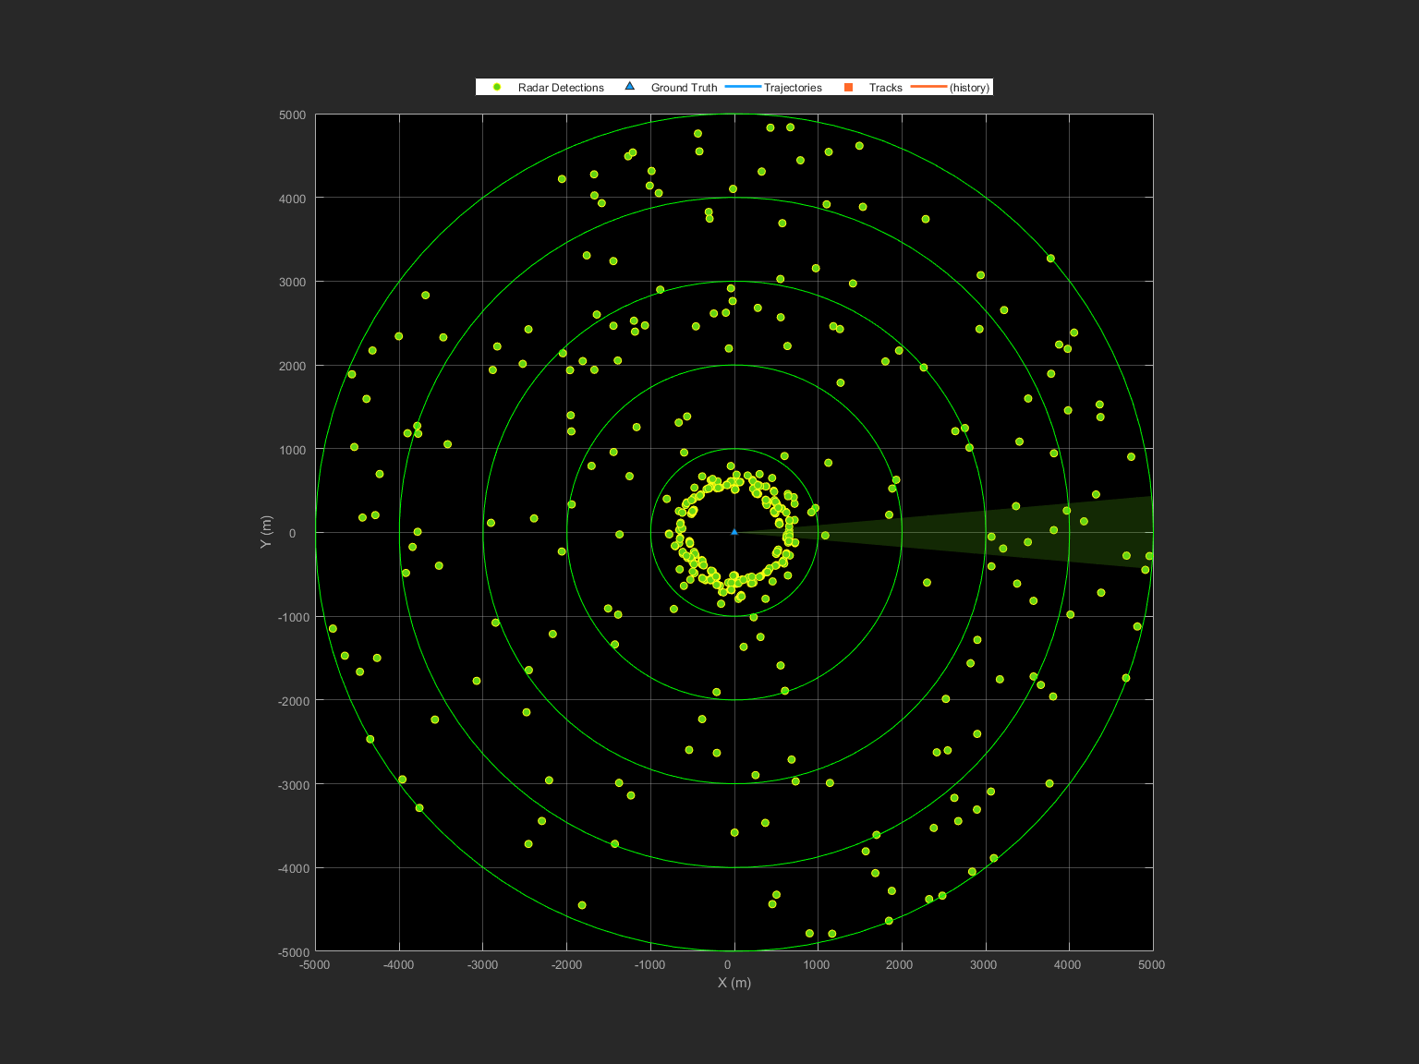Click the blue Ground Truth triangle legend symbol
Screen dimensions: 1419x1064
pos(629,86)
